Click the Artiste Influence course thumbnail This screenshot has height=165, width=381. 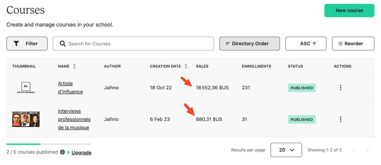pyautogui.click(x=26, y=88)
